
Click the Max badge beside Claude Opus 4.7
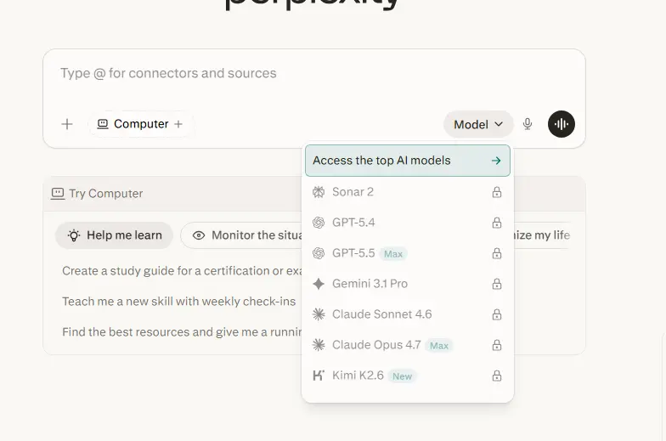[x=438, y=346]
